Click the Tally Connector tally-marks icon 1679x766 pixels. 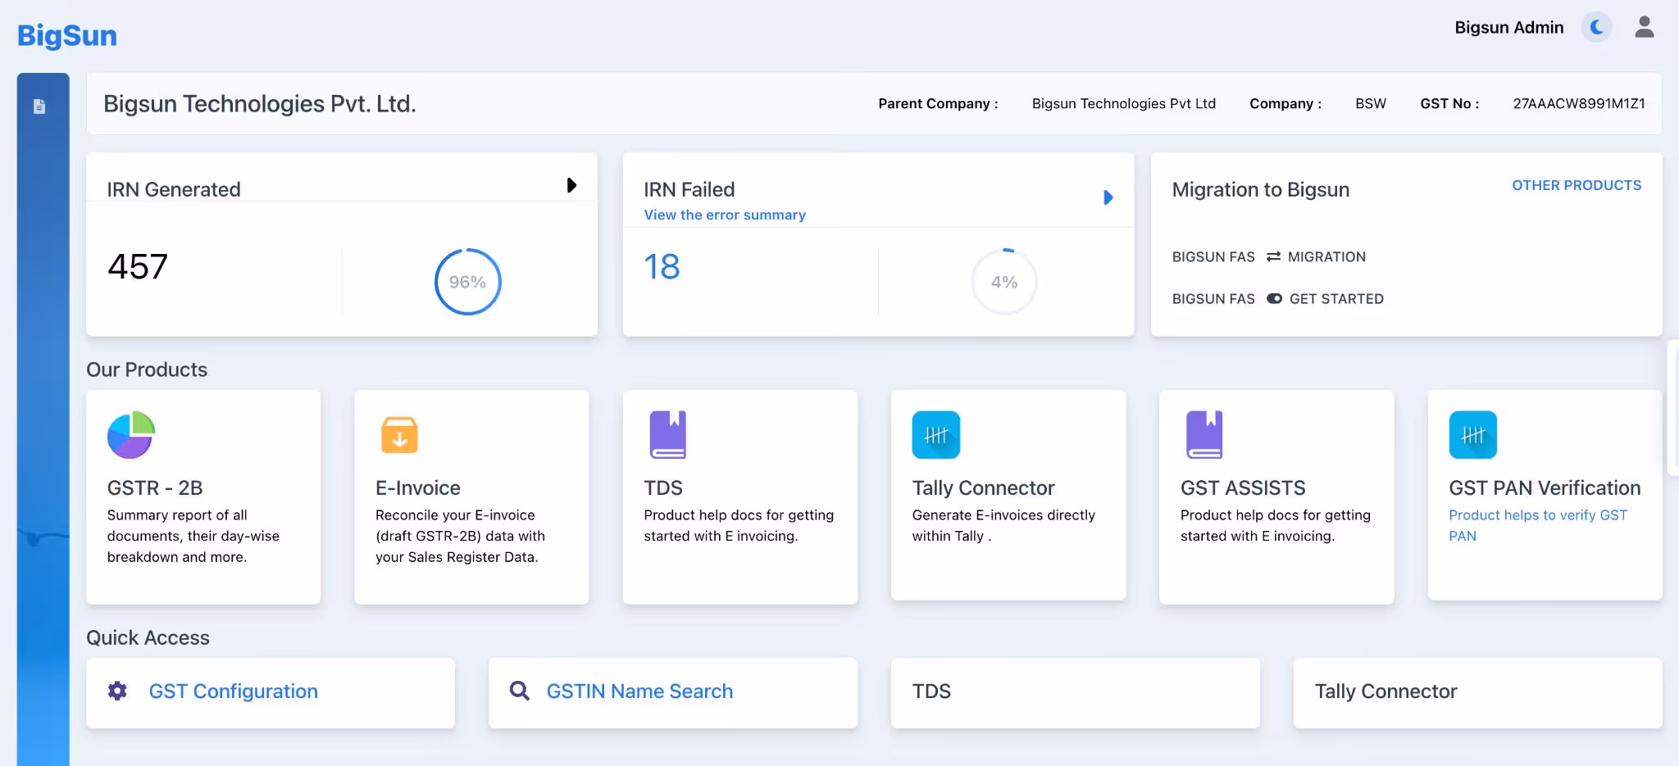[936, 435]
